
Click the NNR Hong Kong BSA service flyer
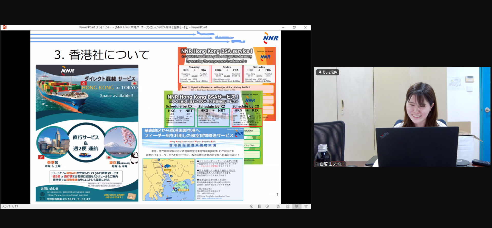[x=227, y=68]
